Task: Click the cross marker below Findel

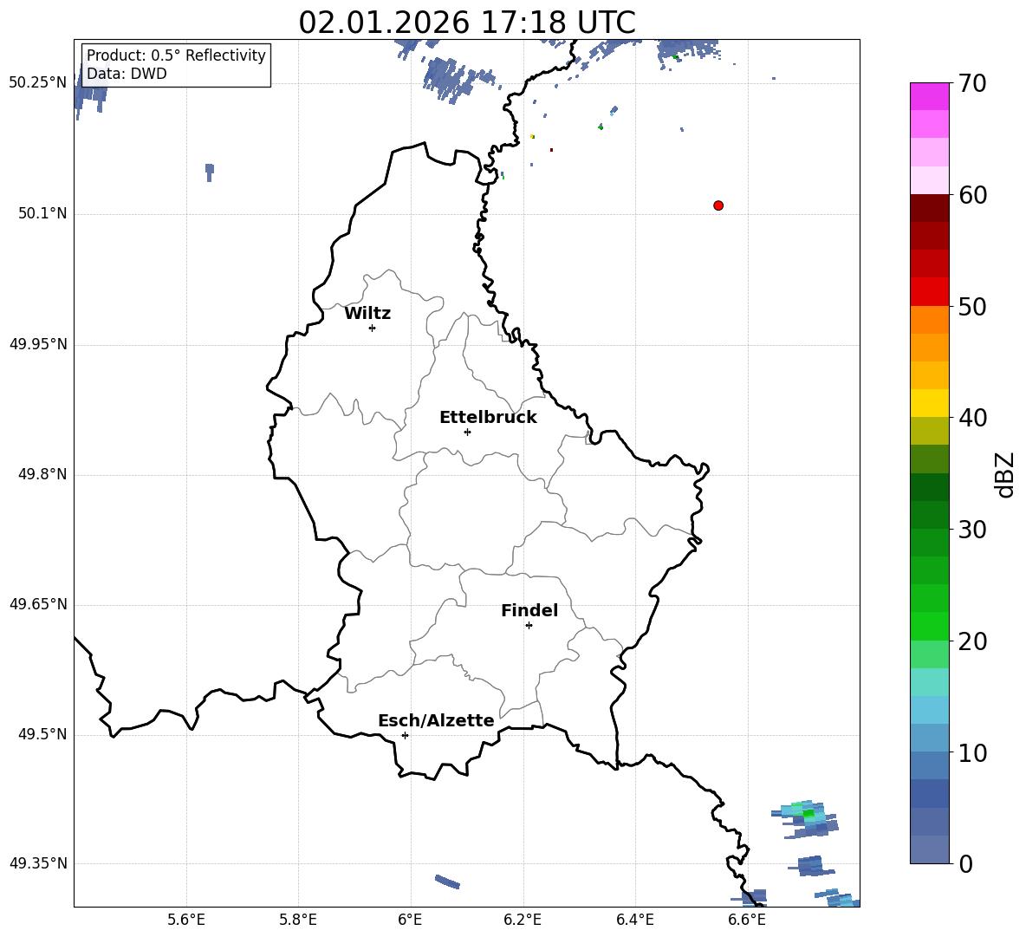Action: (x=529, y=626)
